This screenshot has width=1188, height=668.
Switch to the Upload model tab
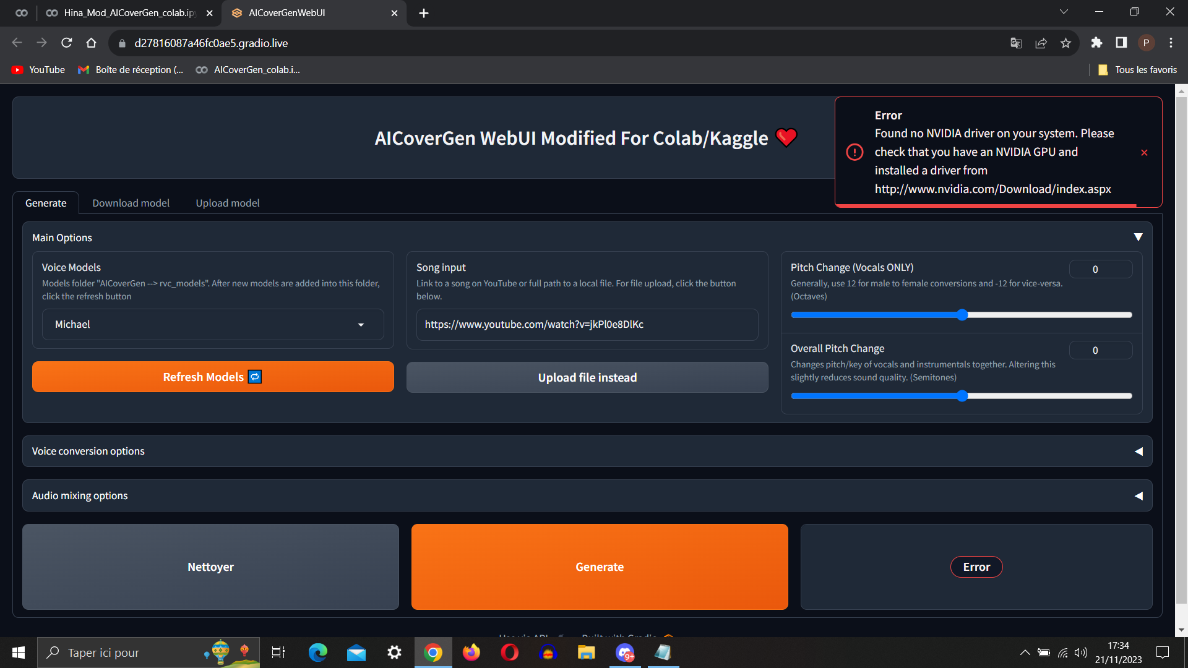[x=228, y=203]
